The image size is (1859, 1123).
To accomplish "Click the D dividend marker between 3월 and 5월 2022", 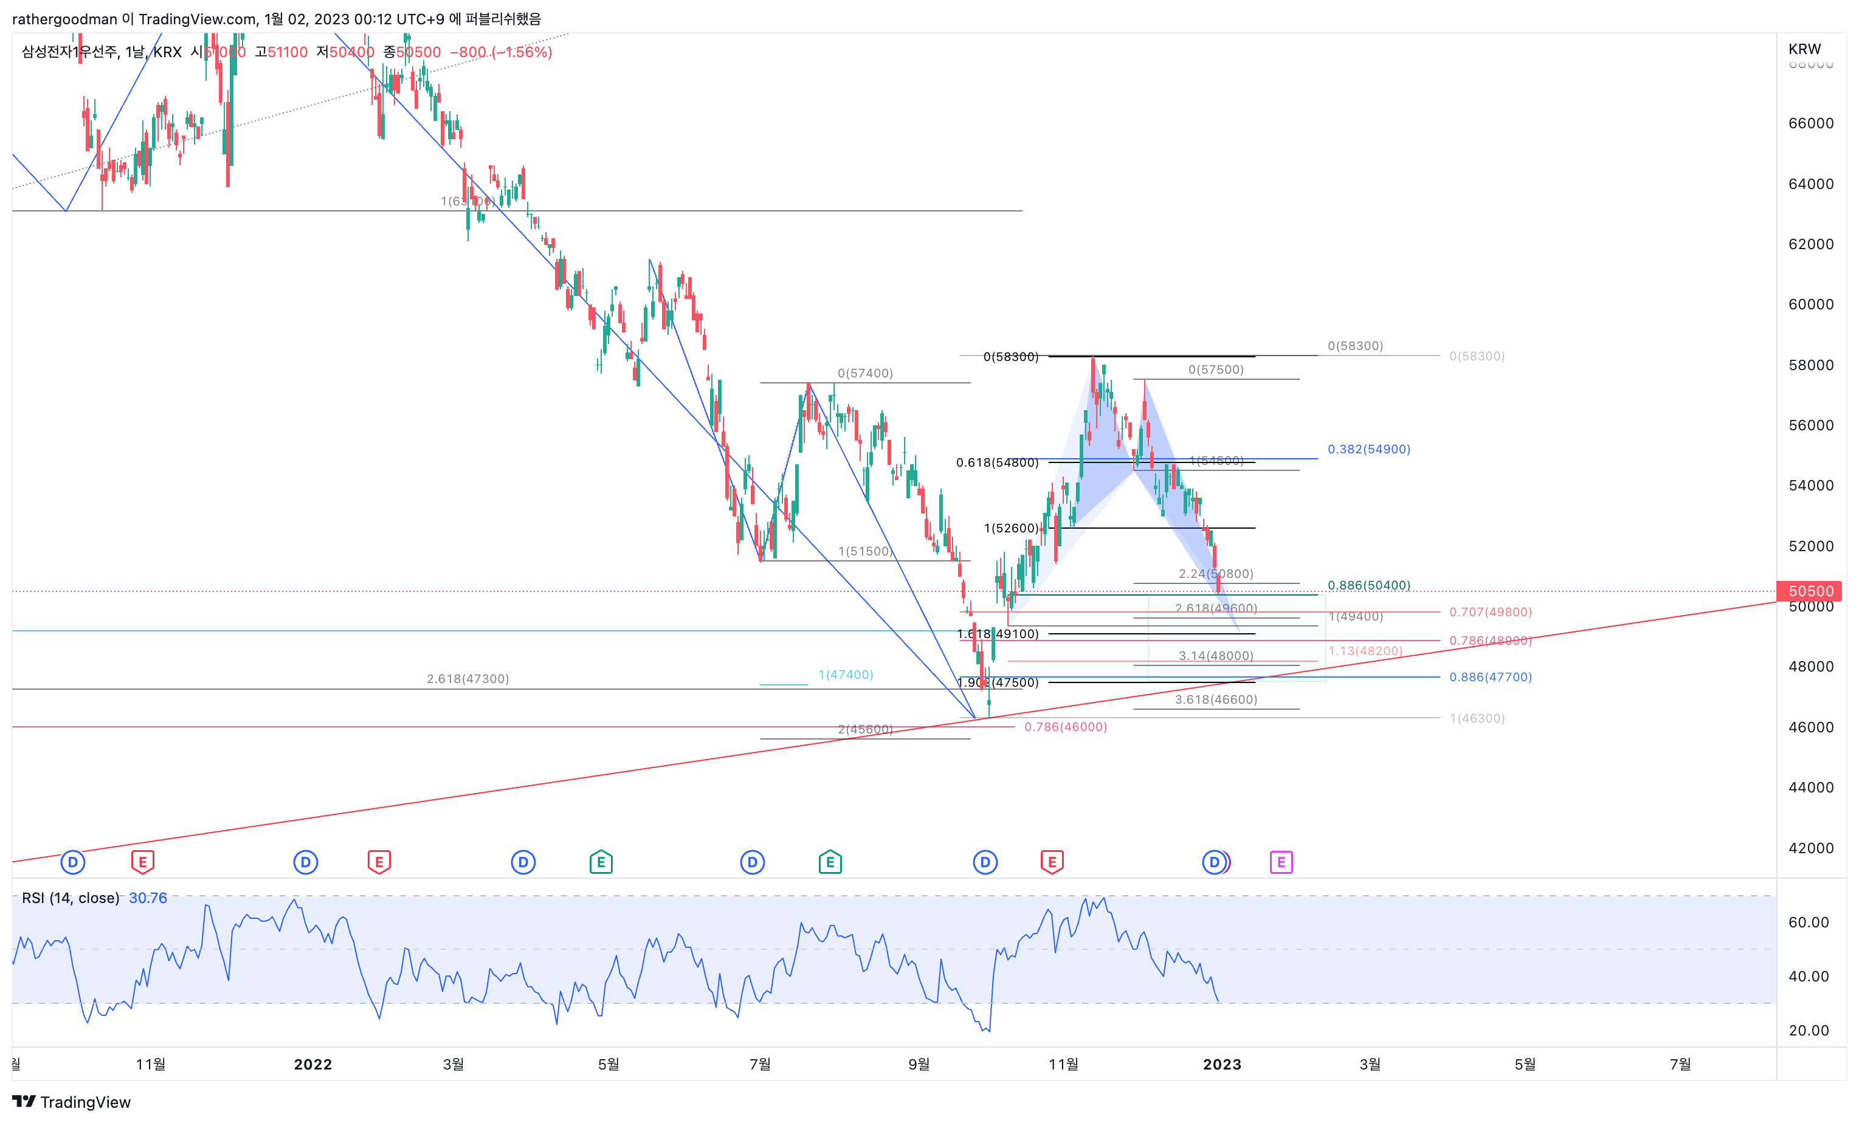I will (523, 862).
